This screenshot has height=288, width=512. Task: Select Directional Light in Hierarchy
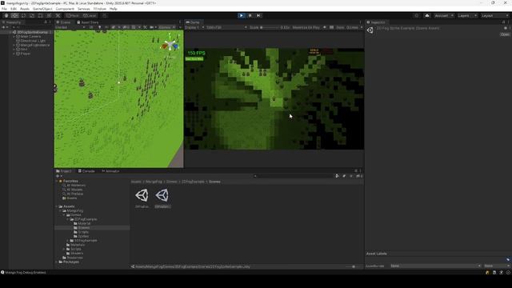coord(33,41)
